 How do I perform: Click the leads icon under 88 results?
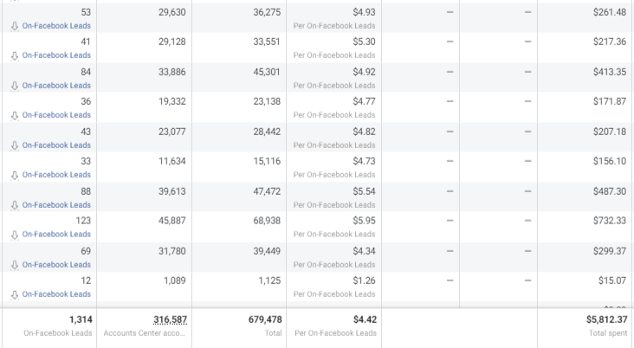point(14,205)
